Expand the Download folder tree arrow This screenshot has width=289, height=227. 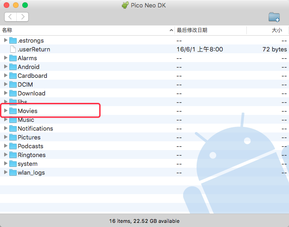coord(6,93)
